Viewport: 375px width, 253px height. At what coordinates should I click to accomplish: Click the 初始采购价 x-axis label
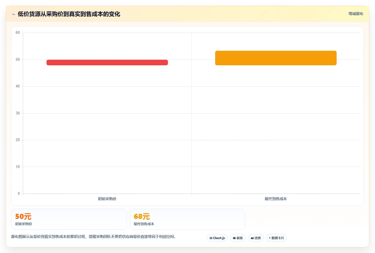107,199
